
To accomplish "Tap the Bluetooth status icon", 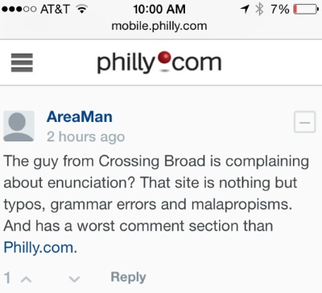I will [x=259, y=9].
